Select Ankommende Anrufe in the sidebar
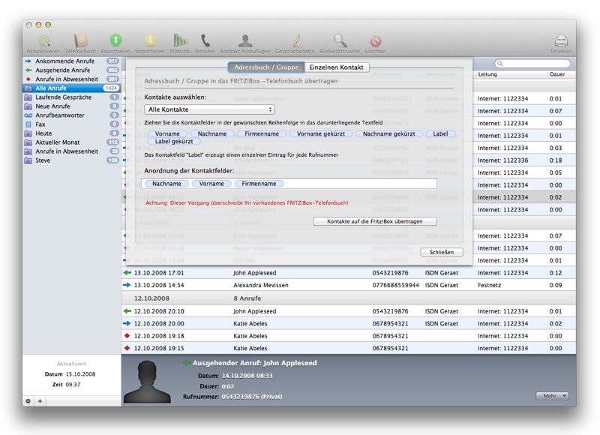The width and height of the screenshot is (600, 435). pos(64,61)
